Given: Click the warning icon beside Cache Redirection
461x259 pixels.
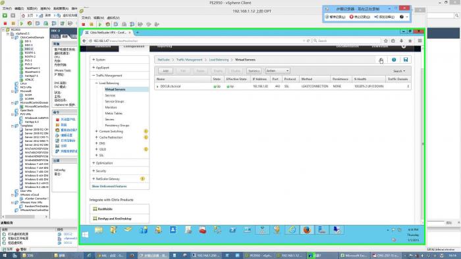Looking at the screenshot, I should pyautogui.click(x=146, y=137).
